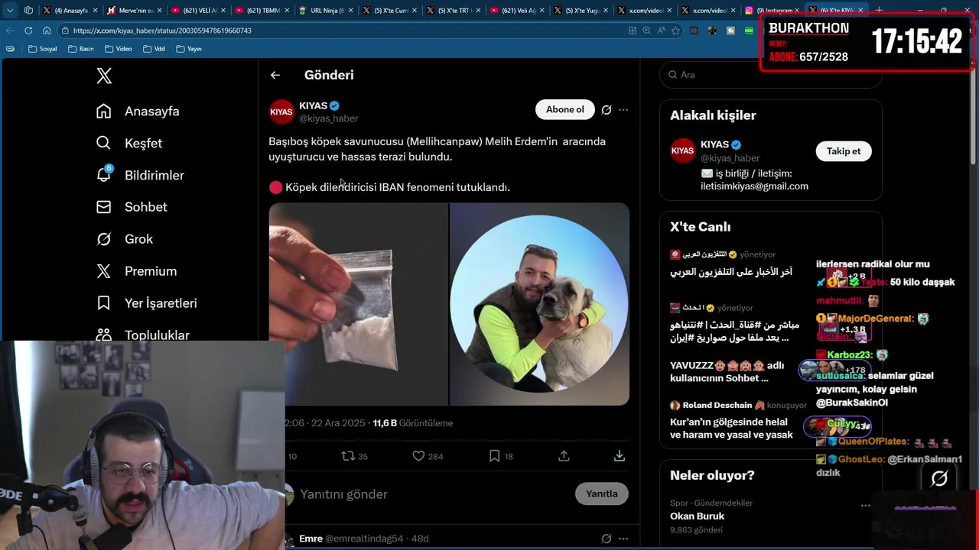The image size is (979, 550).
Task: Click the workspaces icon in tab strip
Action: tap(28, 11)
